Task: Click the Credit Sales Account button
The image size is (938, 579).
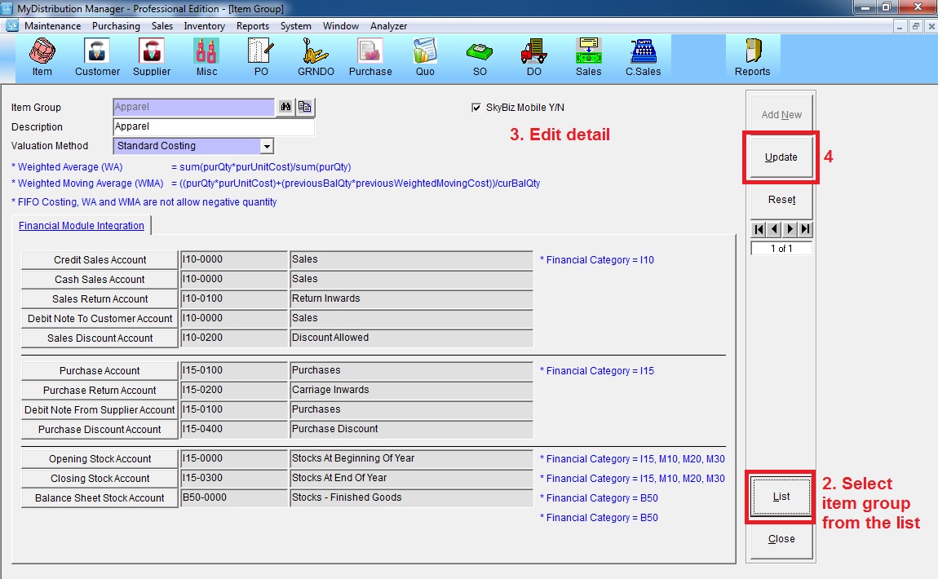Action: [x=100, y=260]
